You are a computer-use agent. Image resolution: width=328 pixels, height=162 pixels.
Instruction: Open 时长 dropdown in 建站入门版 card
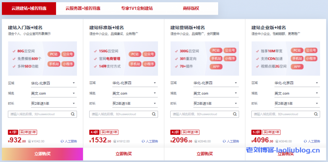pos(53,104)
